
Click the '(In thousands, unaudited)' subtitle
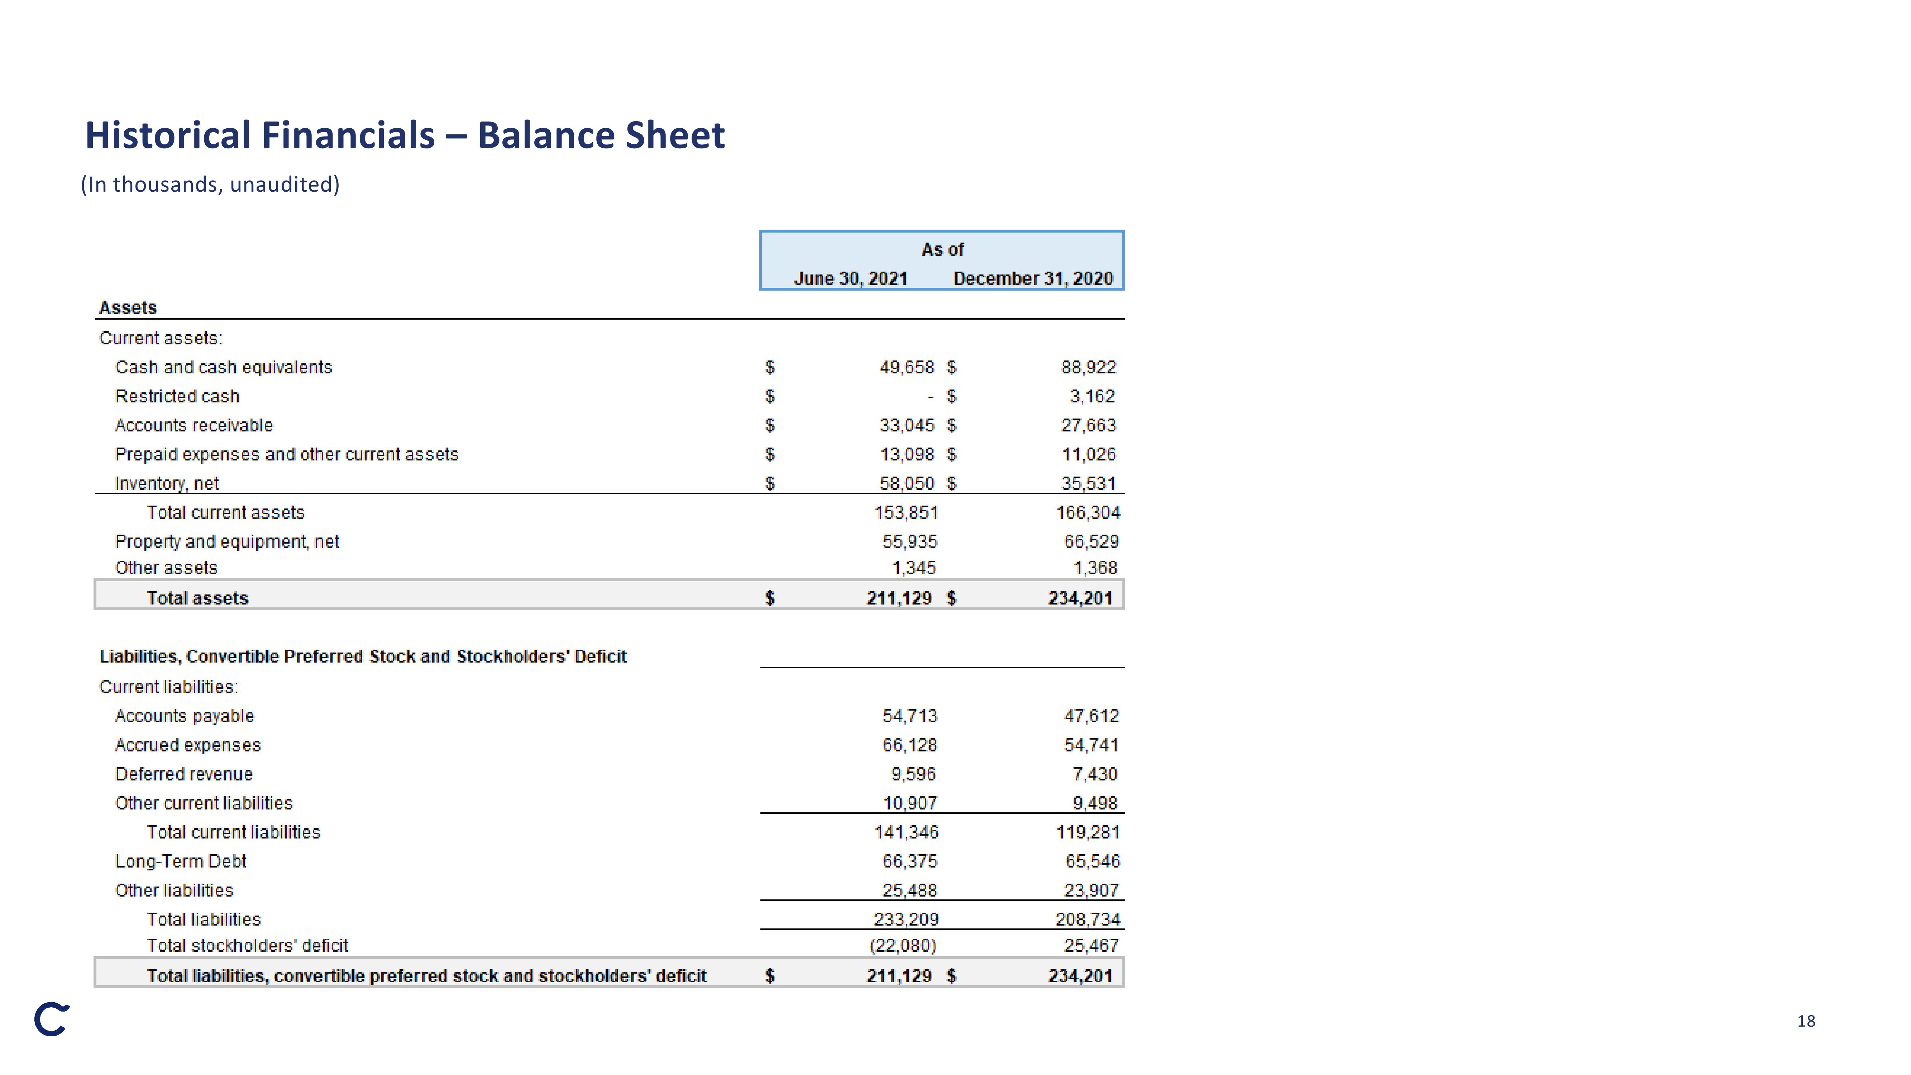210,185
